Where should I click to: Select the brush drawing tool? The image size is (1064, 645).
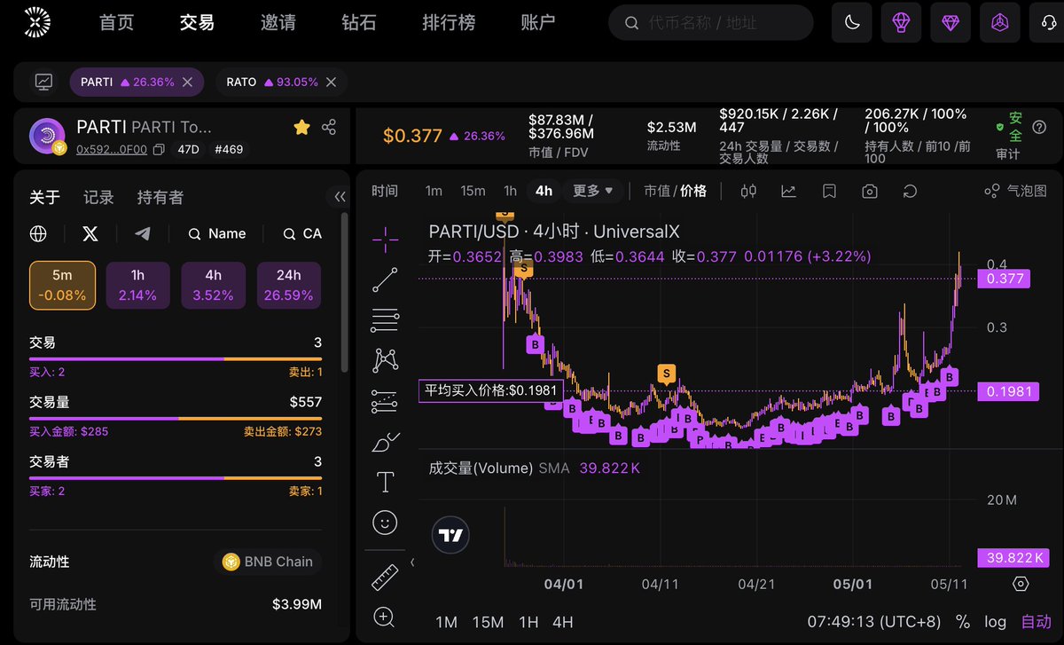[385, 441]
